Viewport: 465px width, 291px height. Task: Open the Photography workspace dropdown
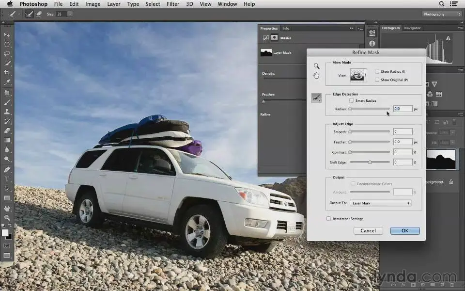[x=442, y=14]
